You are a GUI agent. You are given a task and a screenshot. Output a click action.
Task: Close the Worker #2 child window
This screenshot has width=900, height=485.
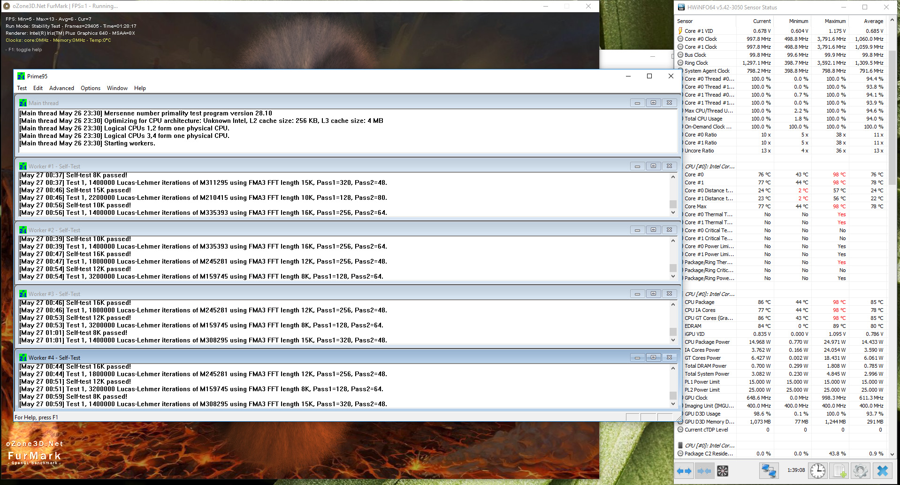click(669, 230)
